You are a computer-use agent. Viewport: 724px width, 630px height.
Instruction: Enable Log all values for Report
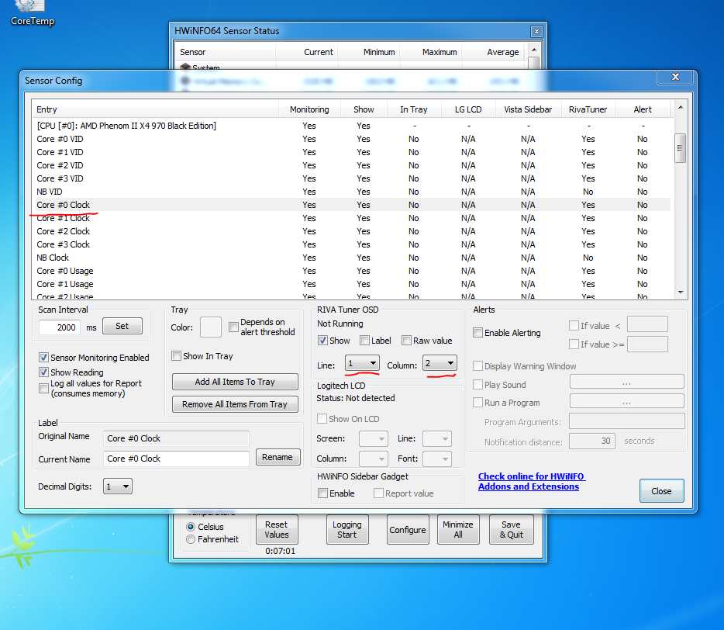44,388
